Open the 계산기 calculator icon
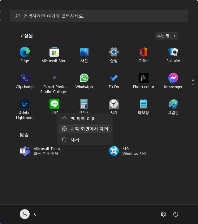 84,104
